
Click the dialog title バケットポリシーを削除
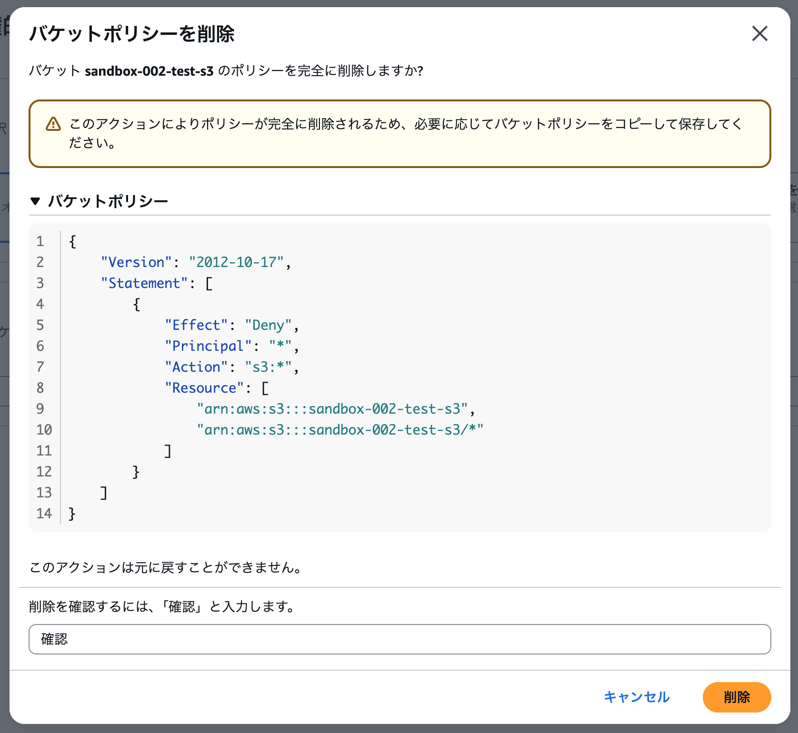coord(132,34)
